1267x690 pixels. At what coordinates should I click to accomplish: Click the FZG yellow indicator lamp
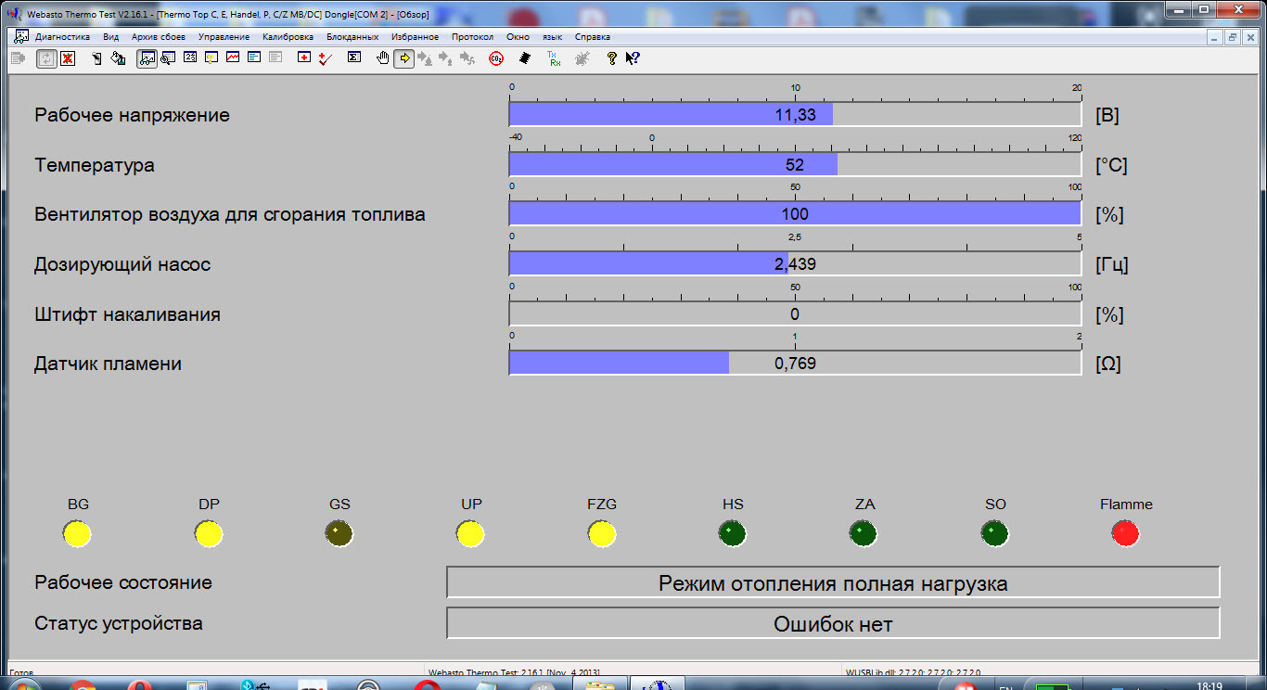point(602,534)
